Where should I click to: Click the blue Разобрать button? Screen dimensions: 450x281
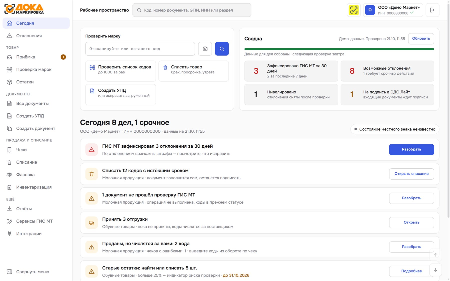click(411, 149)
